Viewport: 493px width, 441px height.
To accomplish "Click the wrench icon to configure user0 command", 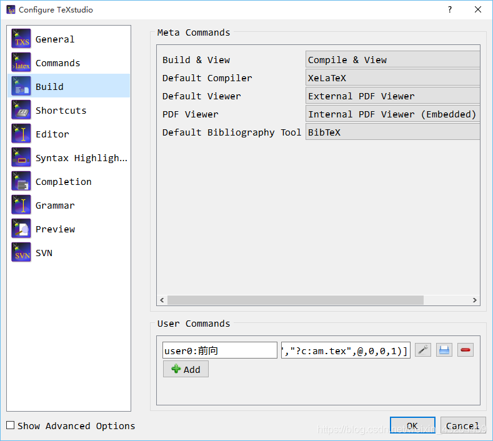I will (x=423, y=350).
